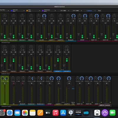Viewport: 118px width, 118px height.
Task: Open Safari from the Dock
Action: click(x=10, y=113)
